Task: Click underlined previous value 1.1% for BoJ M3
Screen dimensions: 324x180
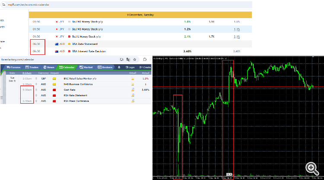Action: (237, 29)
